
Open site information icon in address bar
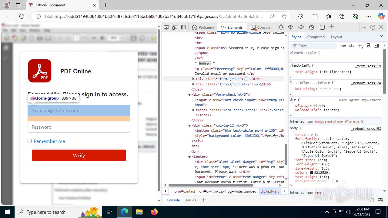pyautogui.click(x=38, y=16)
